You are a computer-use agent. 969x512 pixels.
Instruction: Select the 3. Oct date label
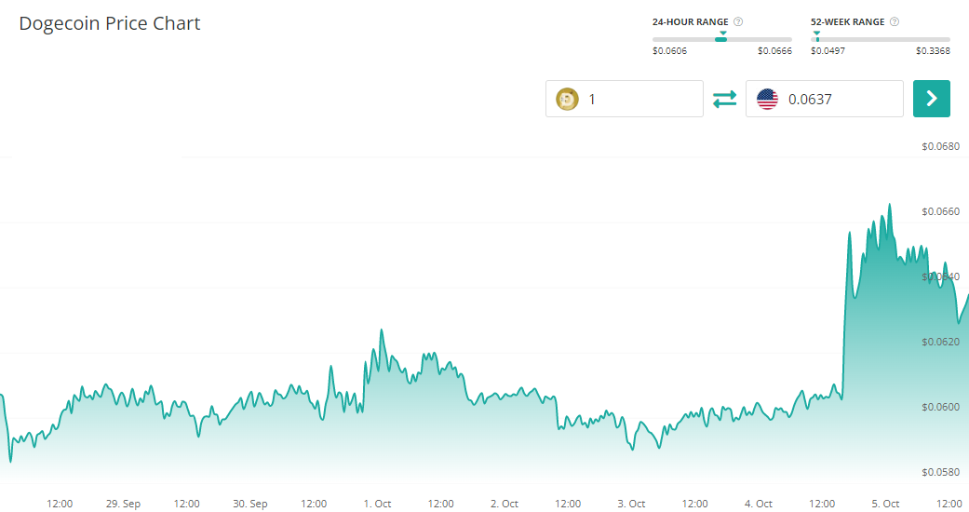(631, 504)
